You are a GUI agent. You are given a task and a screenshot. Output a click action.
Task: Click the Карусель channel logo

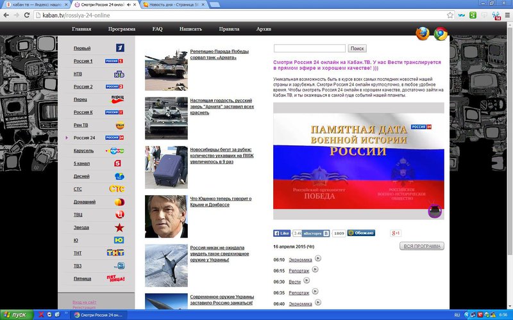point(117,150)
